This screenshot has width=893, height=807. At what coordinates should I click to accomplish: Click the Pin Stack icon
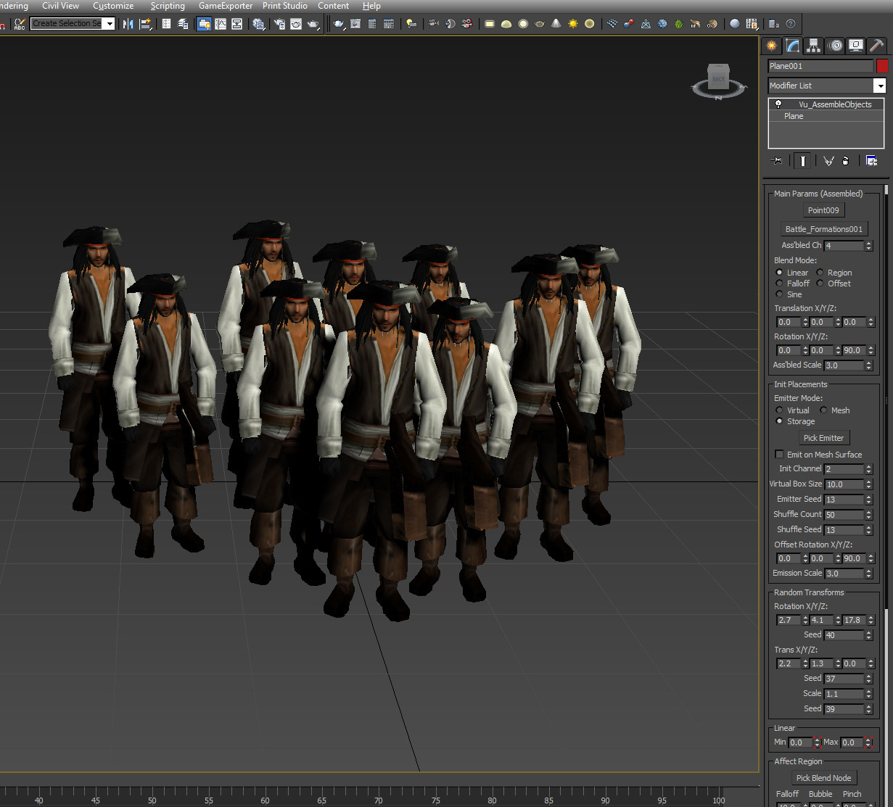(x=778, y=161)
